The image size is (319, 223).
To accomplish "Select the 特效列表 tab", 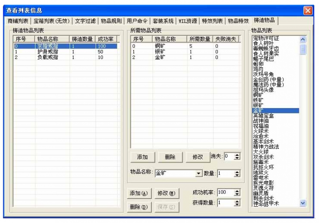I will coord(212,21).
